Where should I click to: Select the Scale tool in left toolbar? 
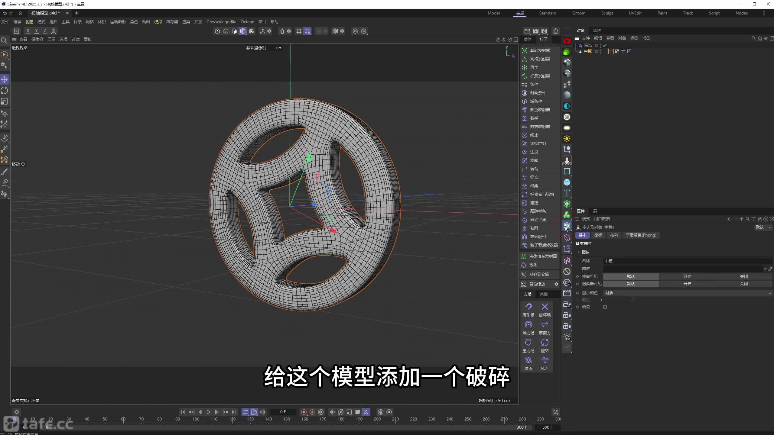(4, 101)
